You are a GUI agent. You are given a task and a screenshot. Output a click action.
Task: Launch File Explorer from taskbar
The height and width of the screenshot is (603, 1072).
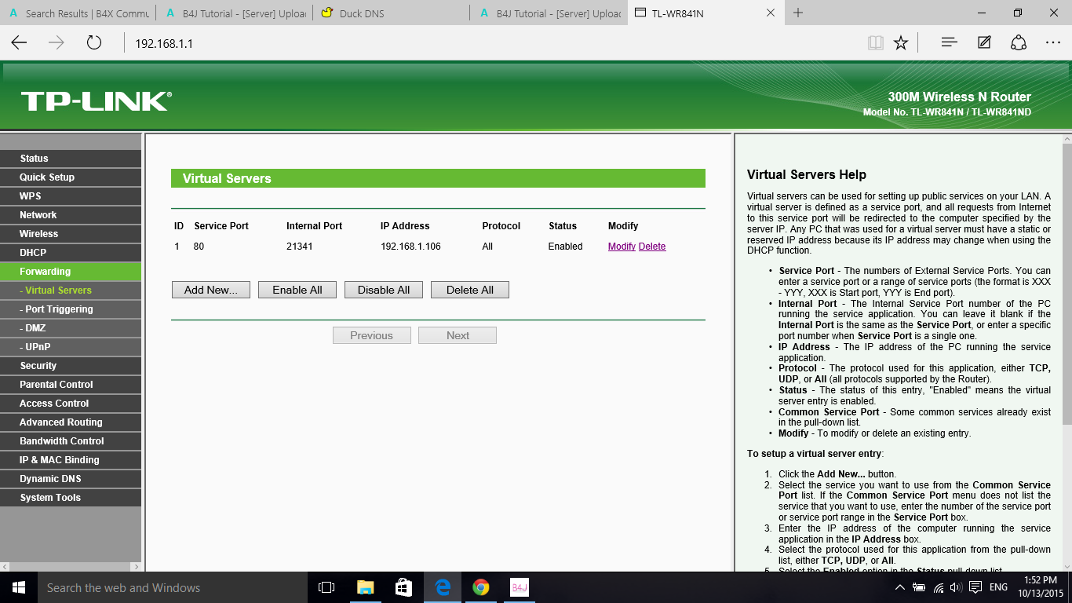coord(365,587)
